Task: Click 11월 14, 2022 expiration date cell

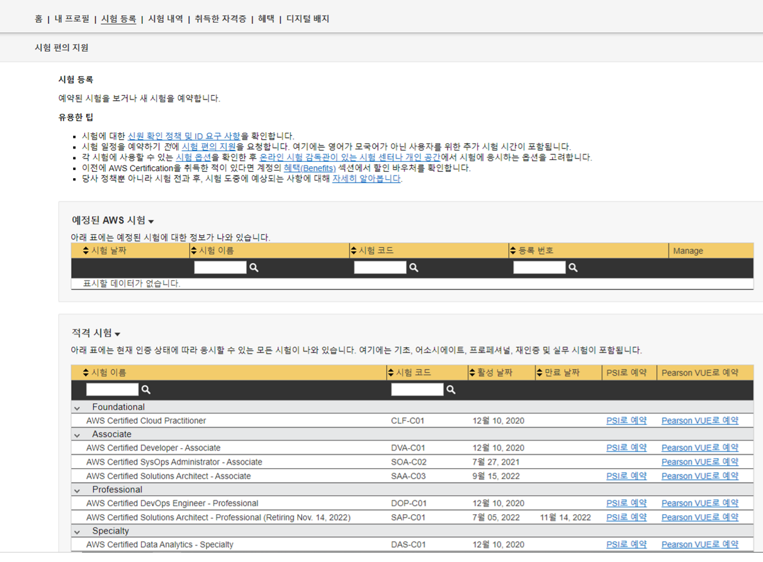Action: 565,517
